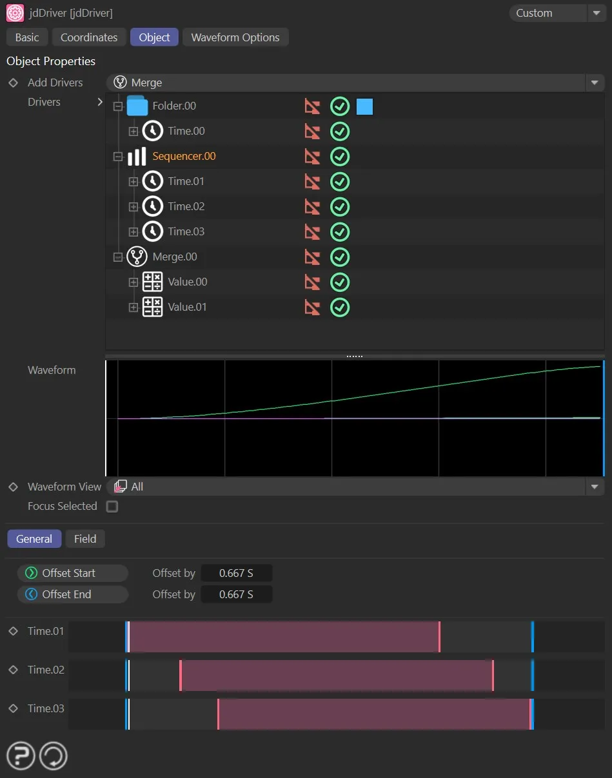Toggle the enable checkmark on Value.01
612x778 pixels.
pos(340,307)
